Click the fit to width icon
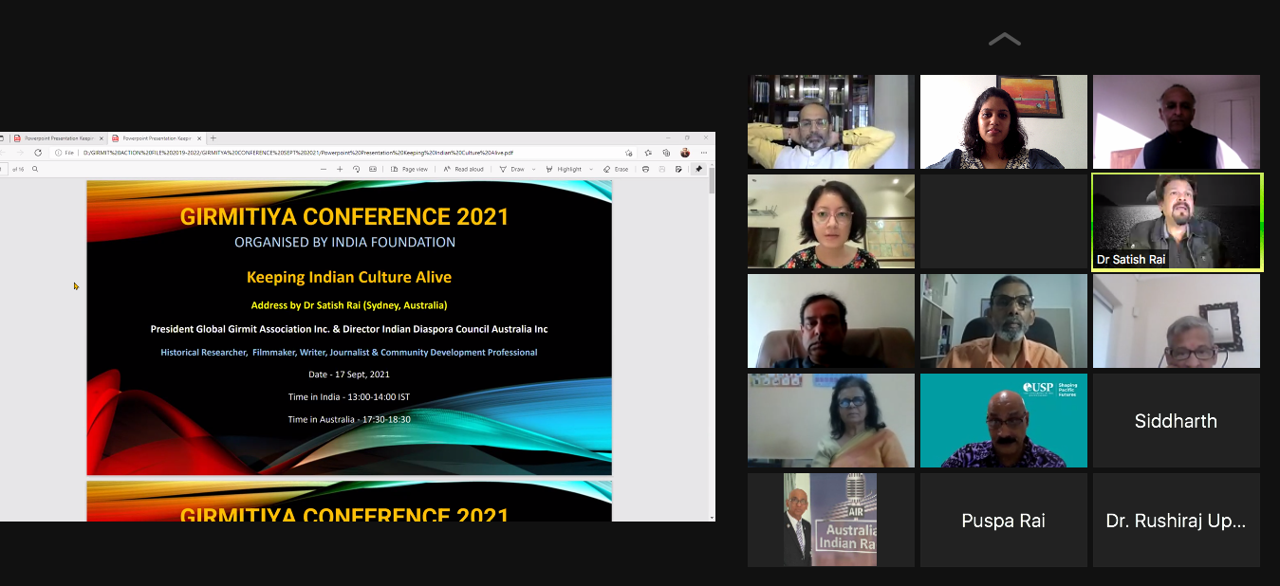 pyautogui.click(x=373, y=169)
